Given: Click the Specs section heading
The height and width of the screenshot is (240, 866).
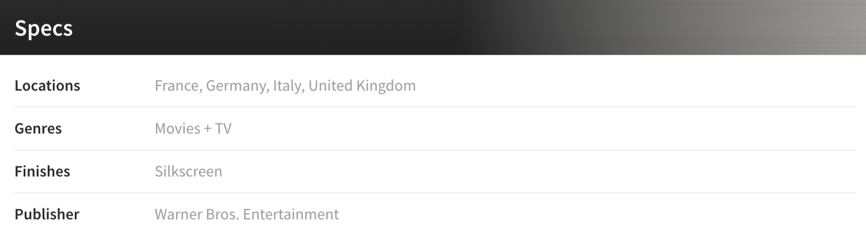Looking at the screenshot, I should click(x=43, y=28).
